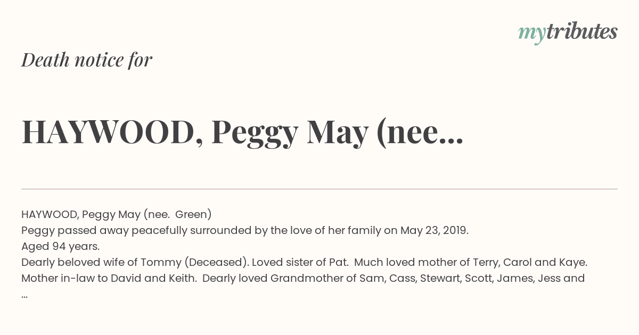Image resolution: width=639 pixels, height=335 pixels.
Task: Click the green 'my' in the logo
Action: (532, 33)
